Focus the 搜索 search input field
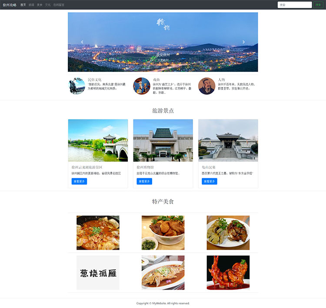Screen dimensions: 326x308 [294, 5]
